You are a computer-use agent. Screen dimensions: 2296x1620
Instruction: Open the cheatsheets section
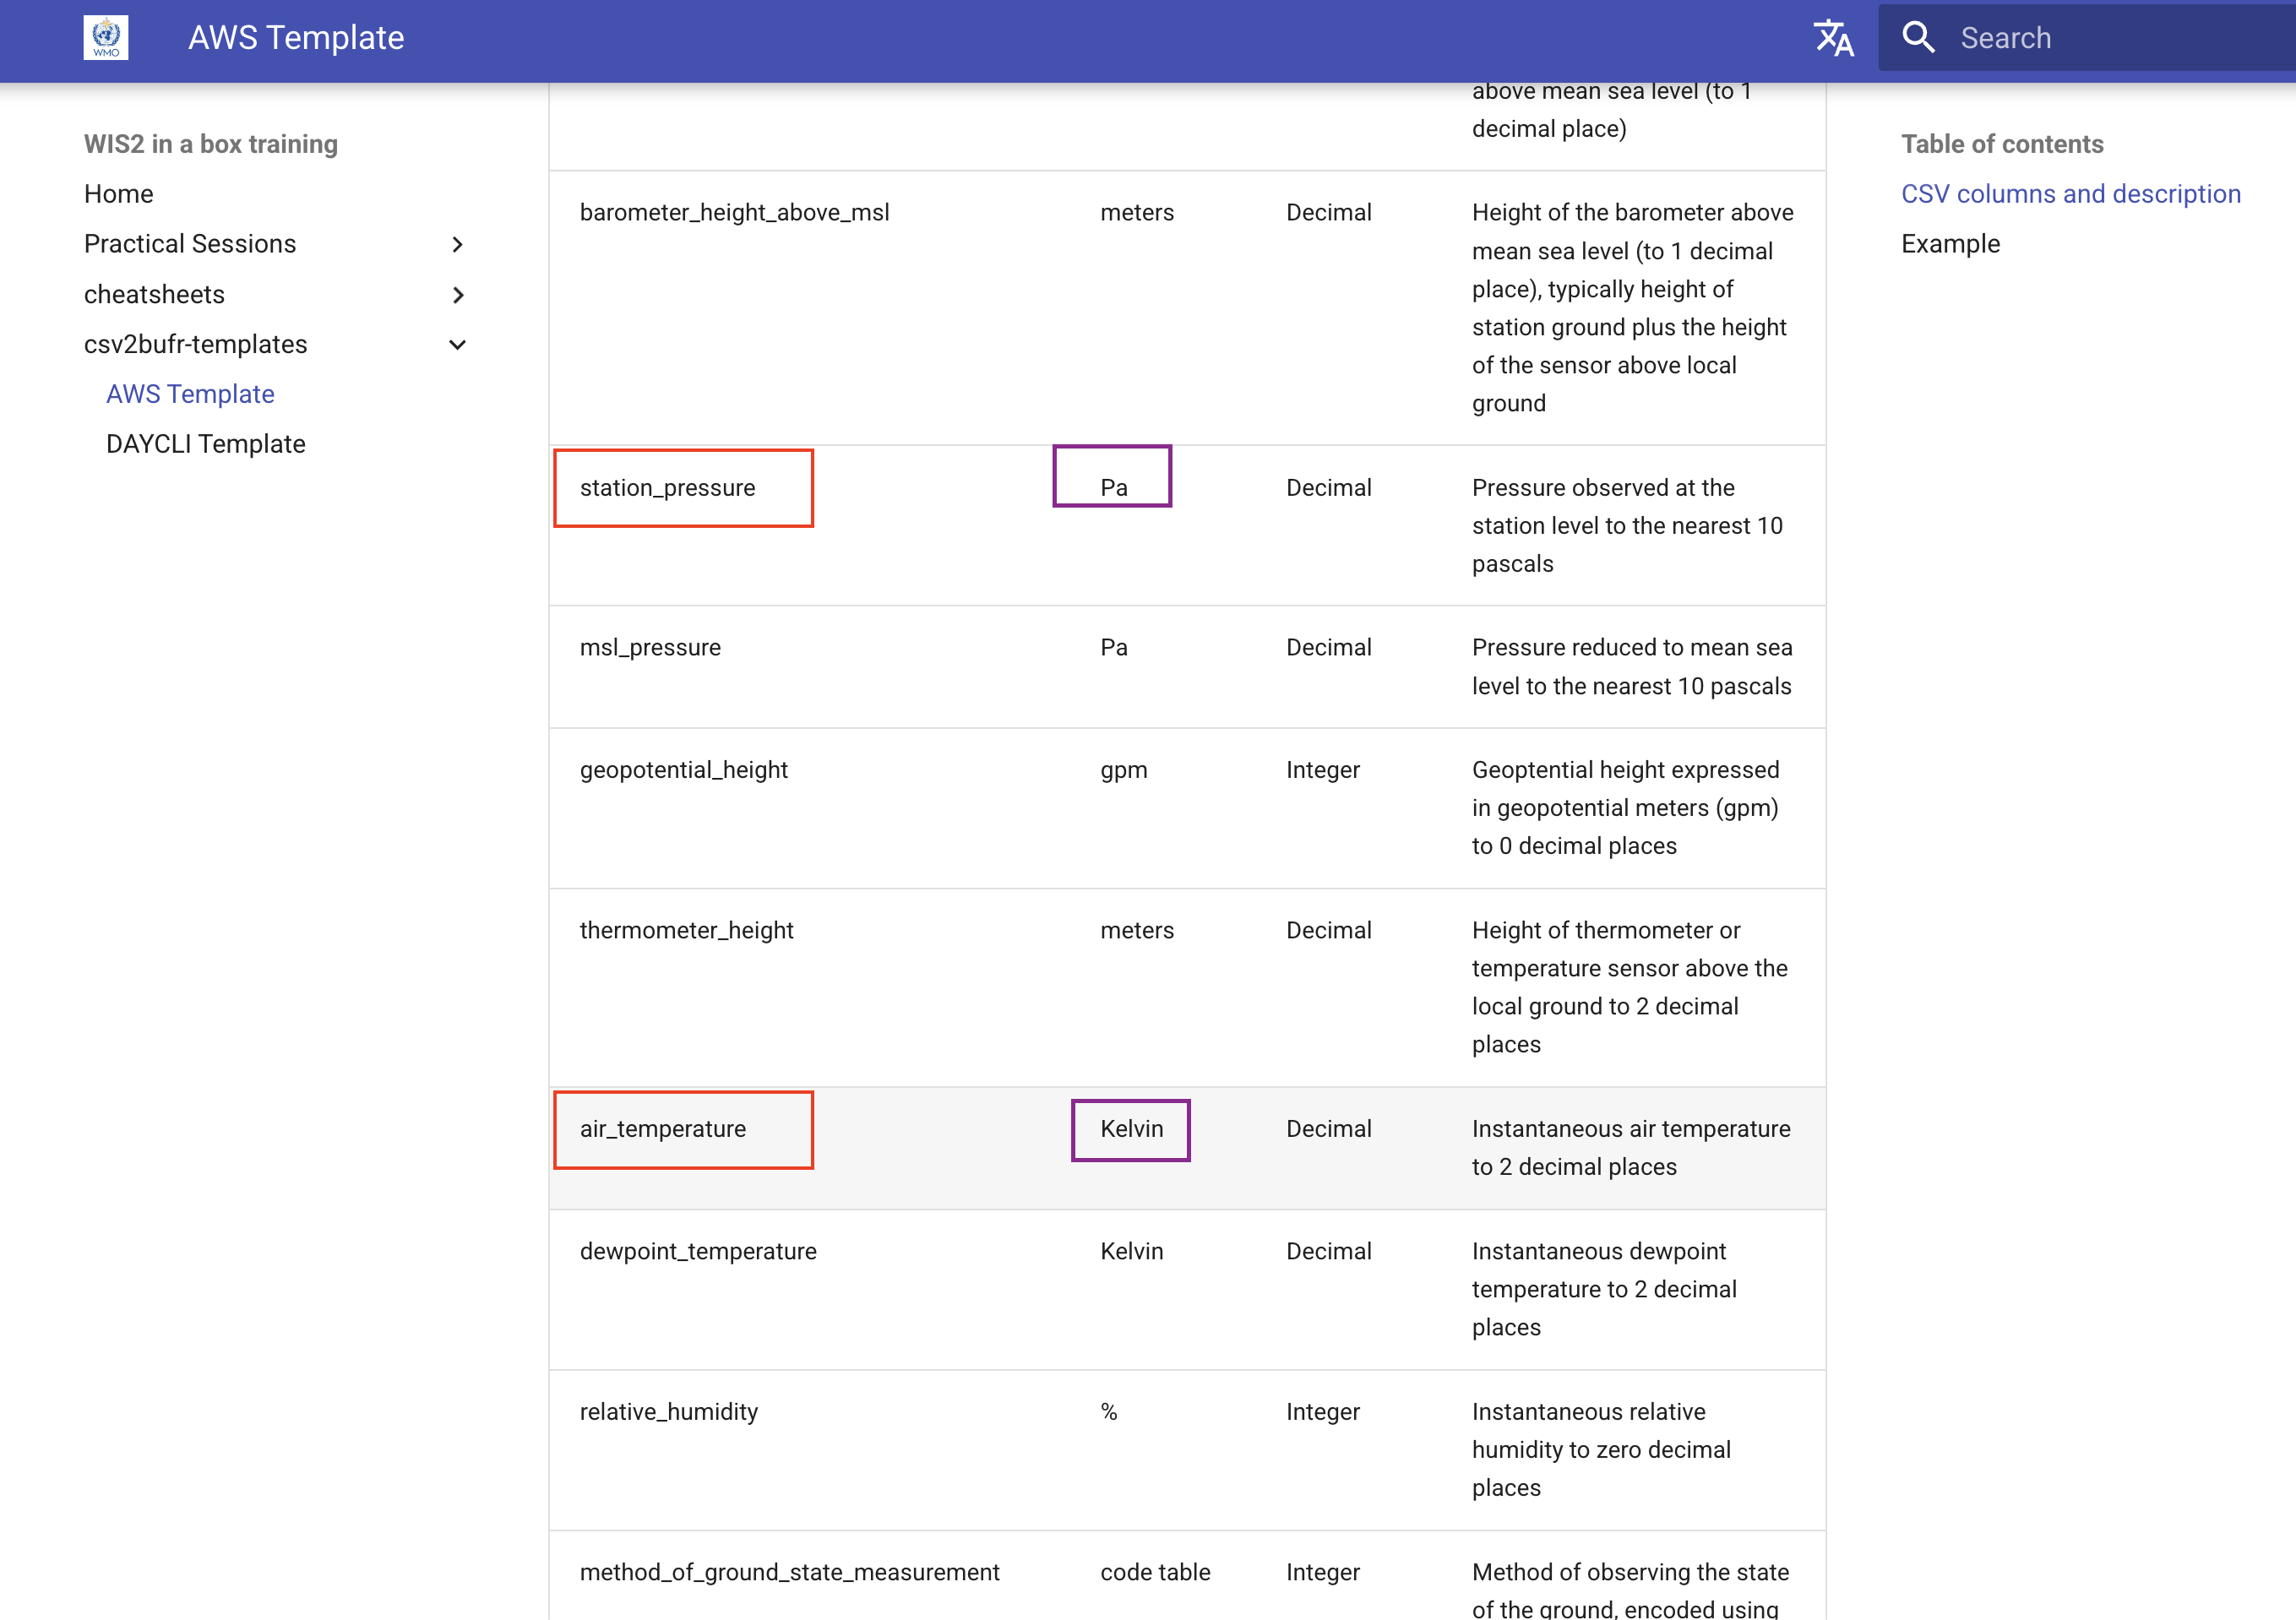point(154,294)
